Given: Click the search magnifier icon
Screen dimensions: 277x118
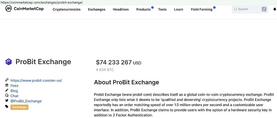Looking at the screenshot, I should [x=235, y=9].
